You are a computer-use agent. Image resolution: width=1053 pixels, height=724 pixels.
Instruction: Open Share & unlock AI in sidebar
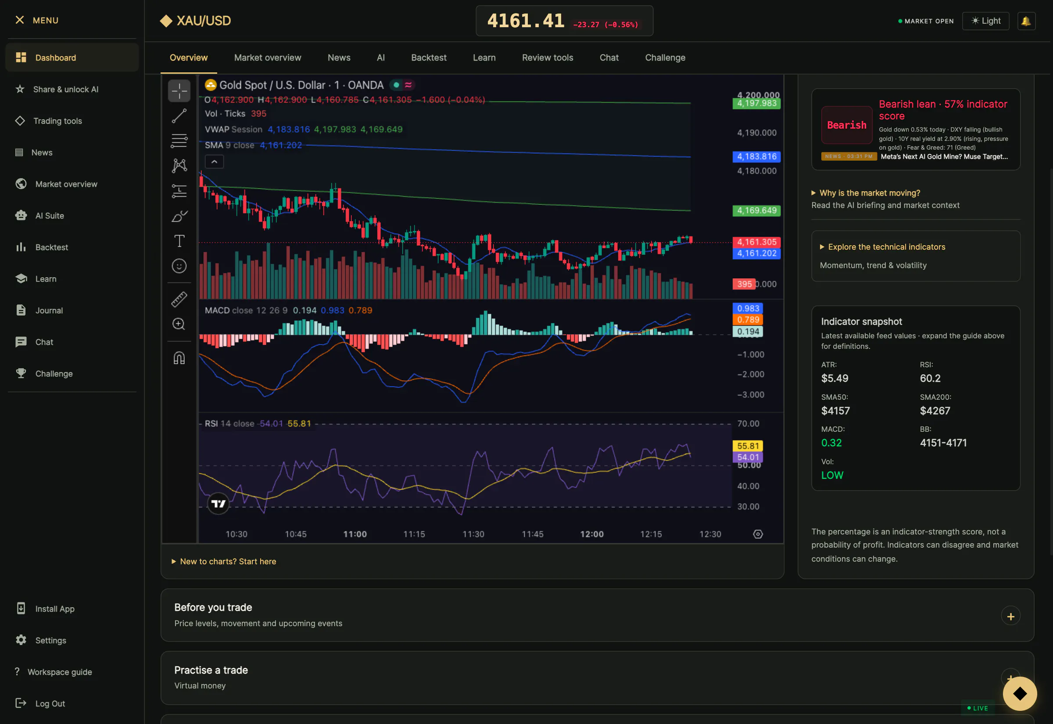pos(72,90)
